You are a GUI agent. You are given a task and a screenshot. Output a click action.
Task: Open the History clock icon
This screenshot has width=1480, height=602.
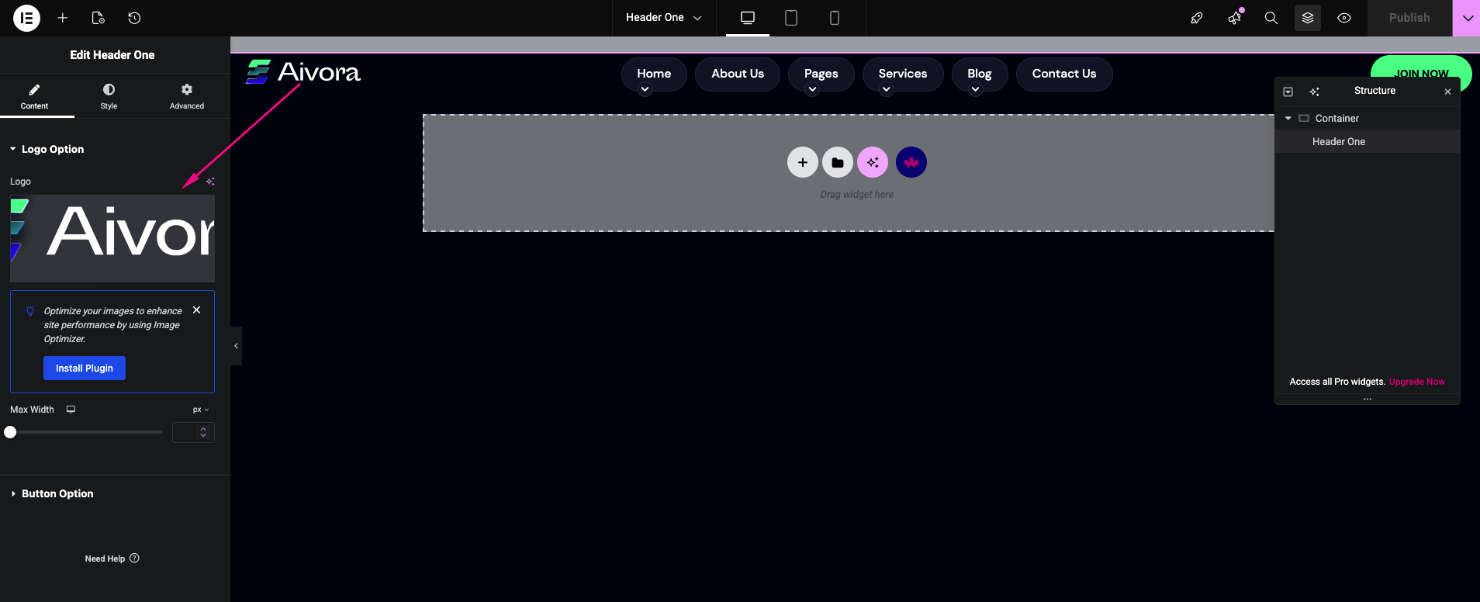coord(134,18)
